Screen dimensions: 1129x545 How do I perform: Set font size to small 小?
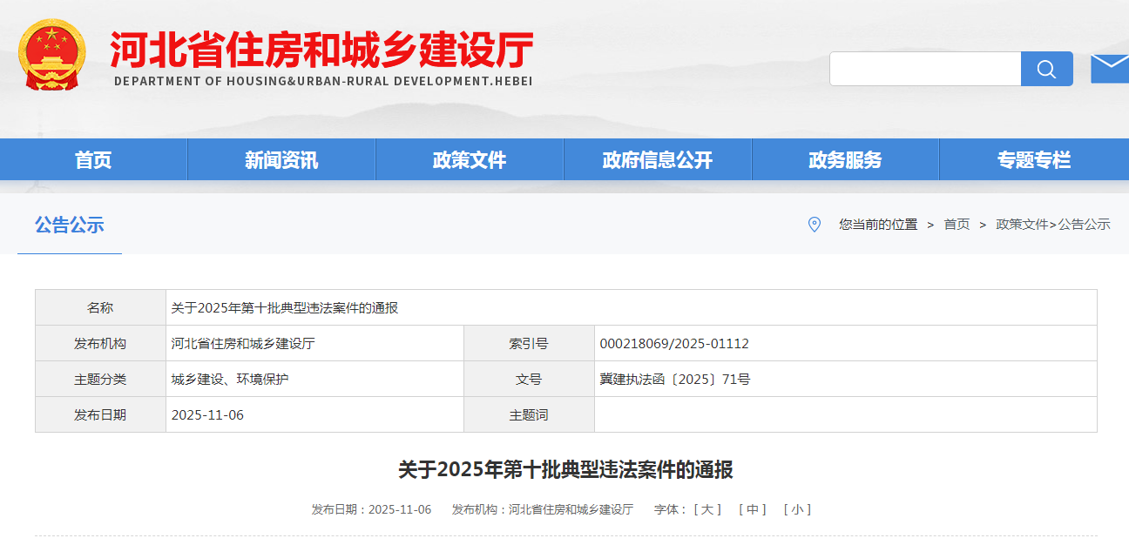[797, 509]
